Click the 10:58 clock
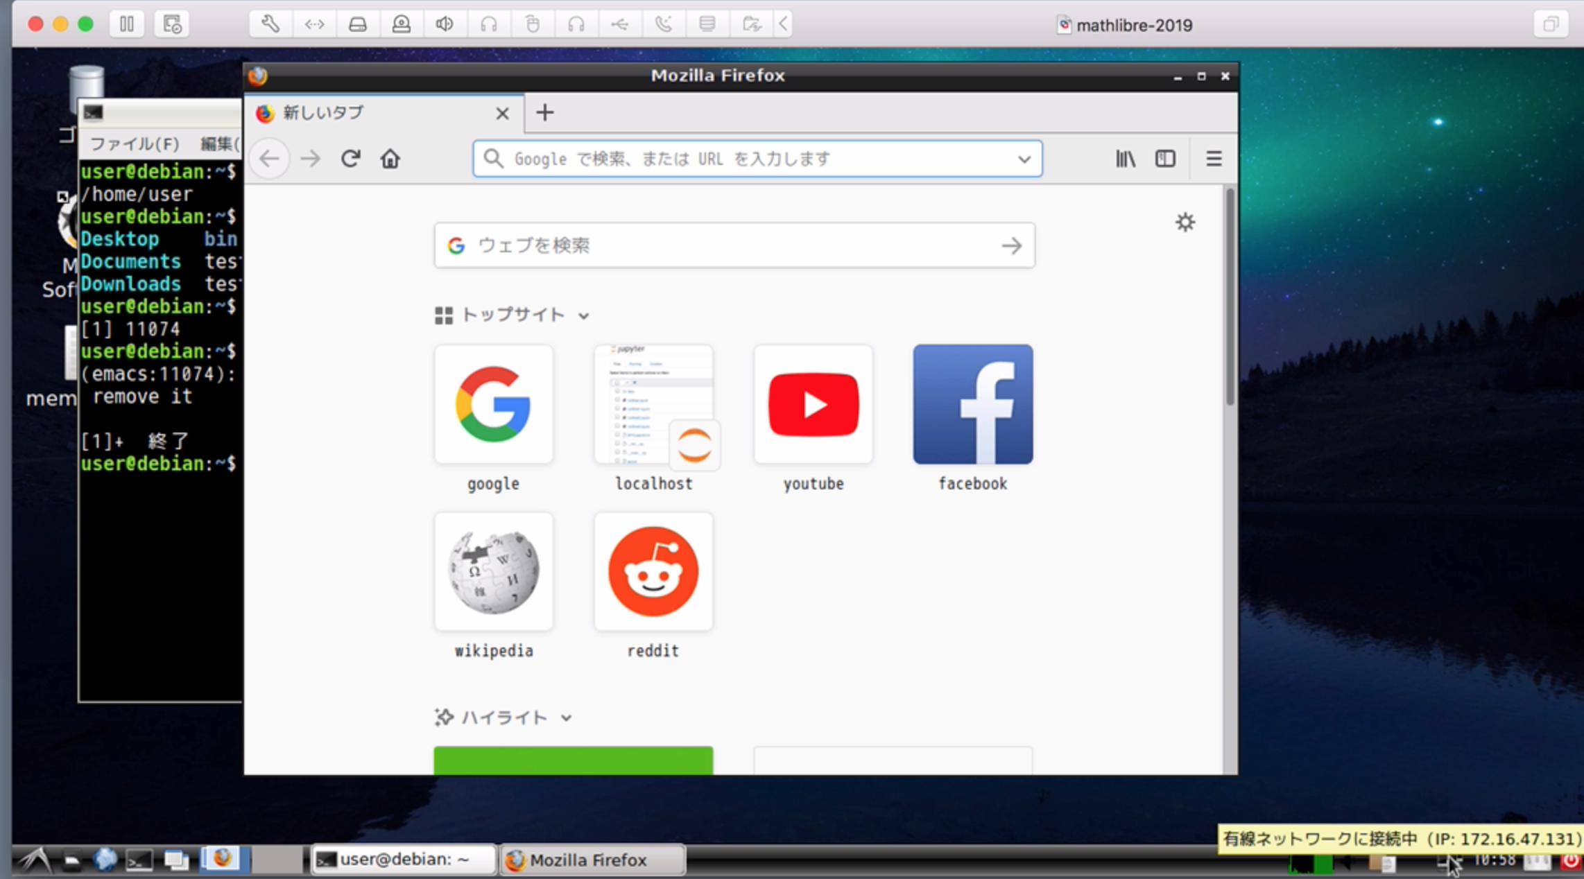This screenshot has width=1584, height=879. 1494,860
